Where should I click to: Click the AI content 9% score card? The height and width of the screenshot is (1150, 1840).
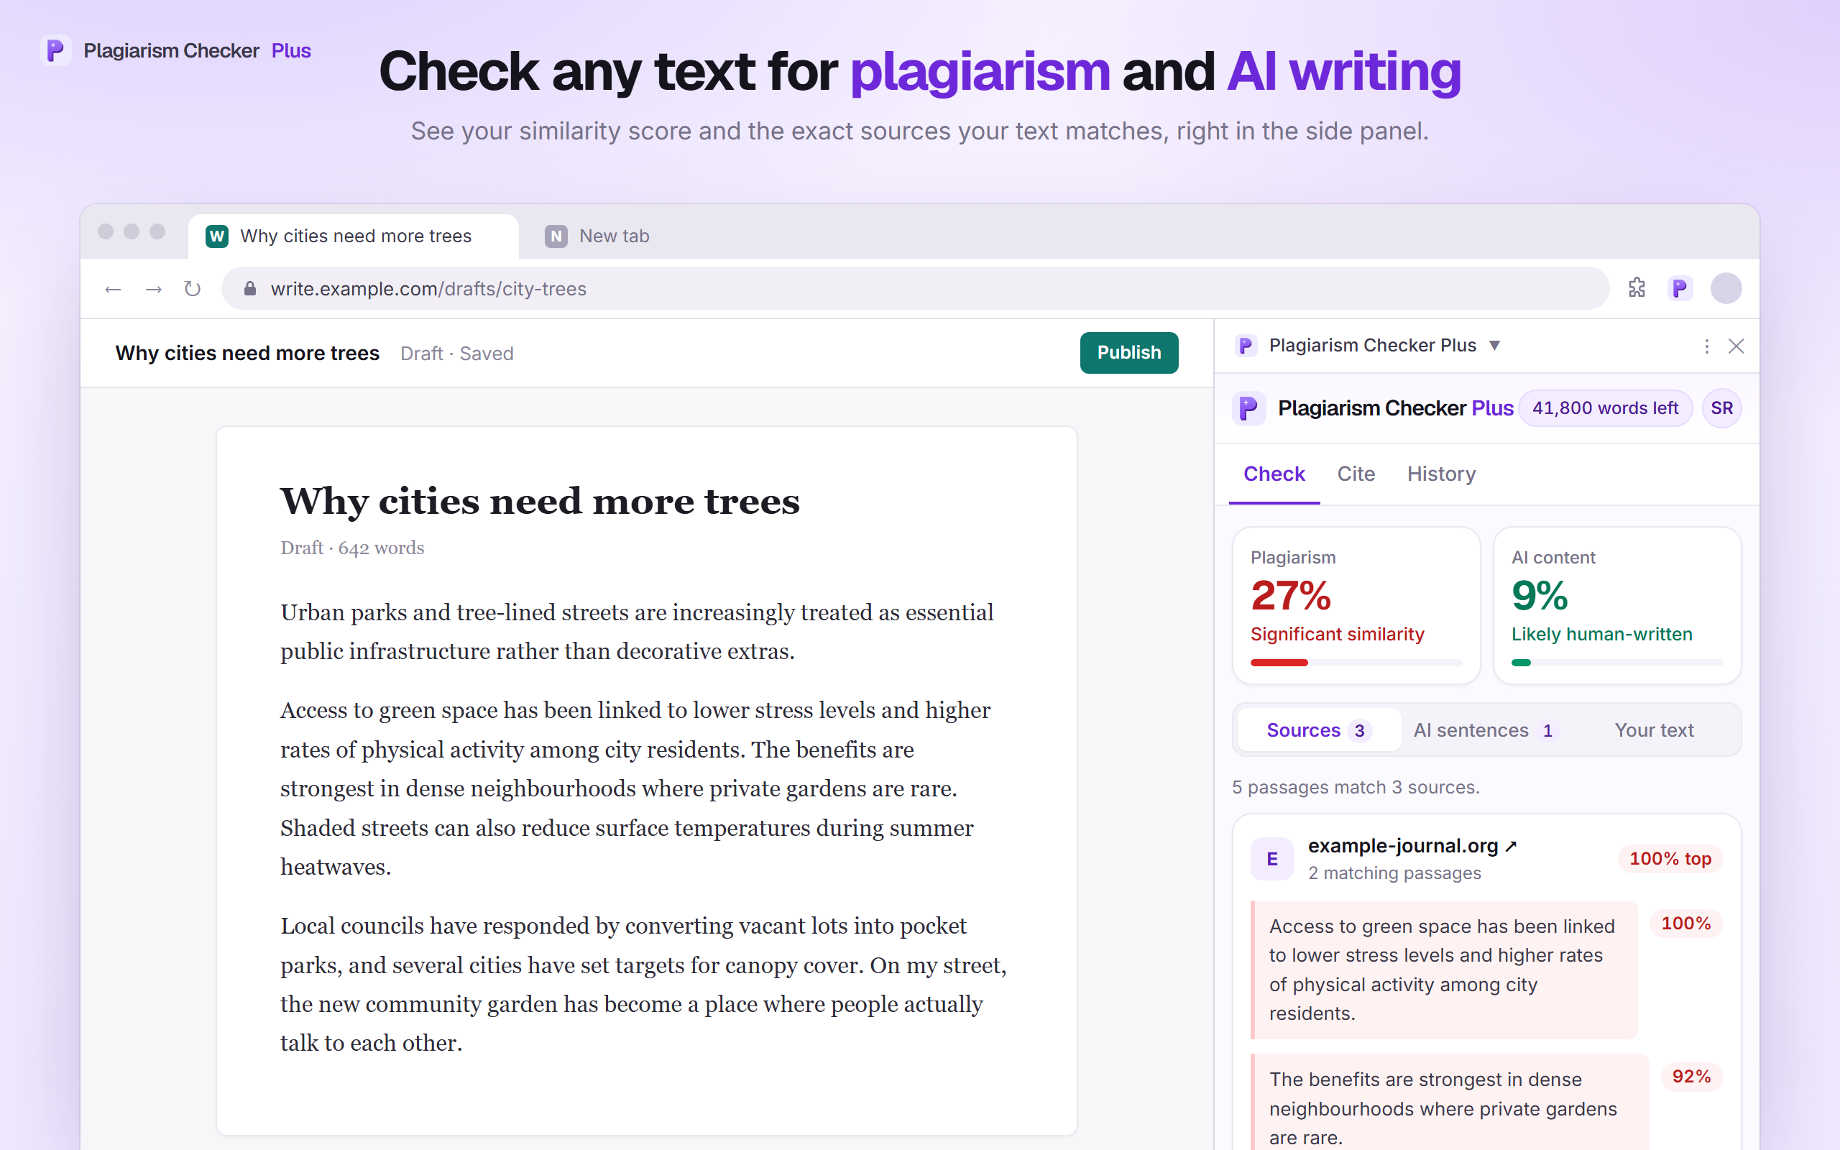click(x=1617, y=605)
